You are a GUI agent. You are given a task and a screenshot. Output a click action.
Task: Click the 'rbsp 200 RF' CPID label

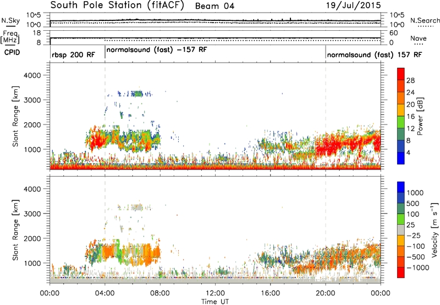(74, 55)
